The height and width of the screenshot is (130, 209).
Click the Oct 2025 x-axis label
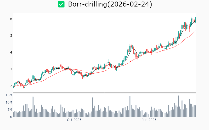point(74,120)
